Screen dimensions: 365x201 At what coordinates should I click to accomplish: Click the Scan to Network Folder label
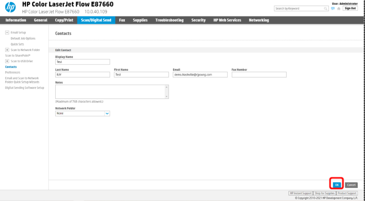tap(25, 50)
